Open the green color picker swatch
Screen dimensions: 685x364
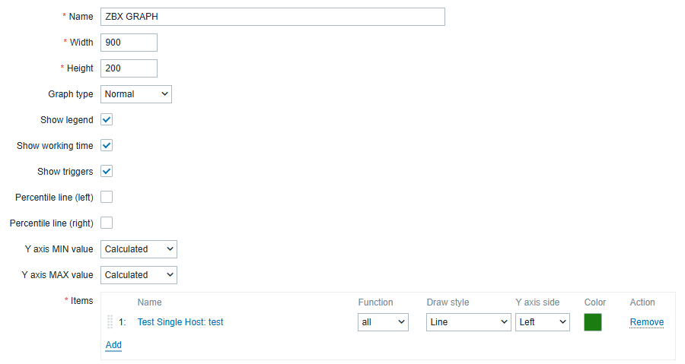point(593,322)
